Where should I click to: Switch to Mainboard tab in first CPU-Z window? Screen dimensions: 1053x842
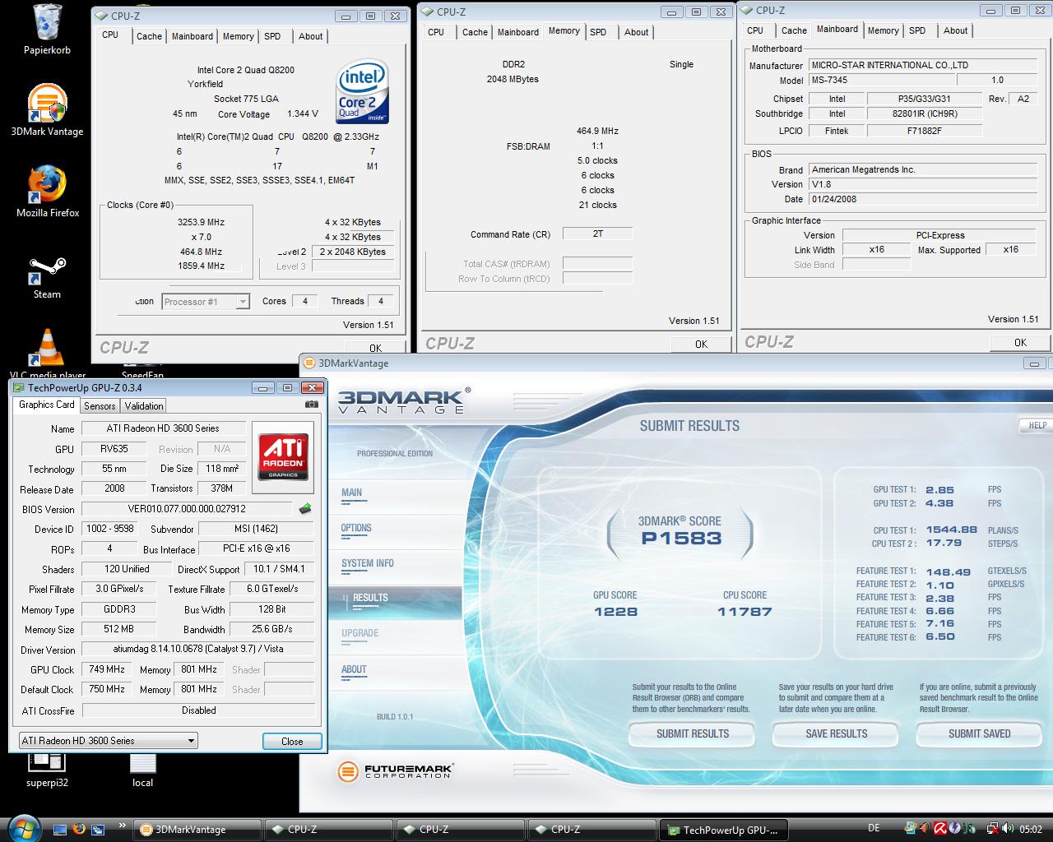tap(192, 36)
